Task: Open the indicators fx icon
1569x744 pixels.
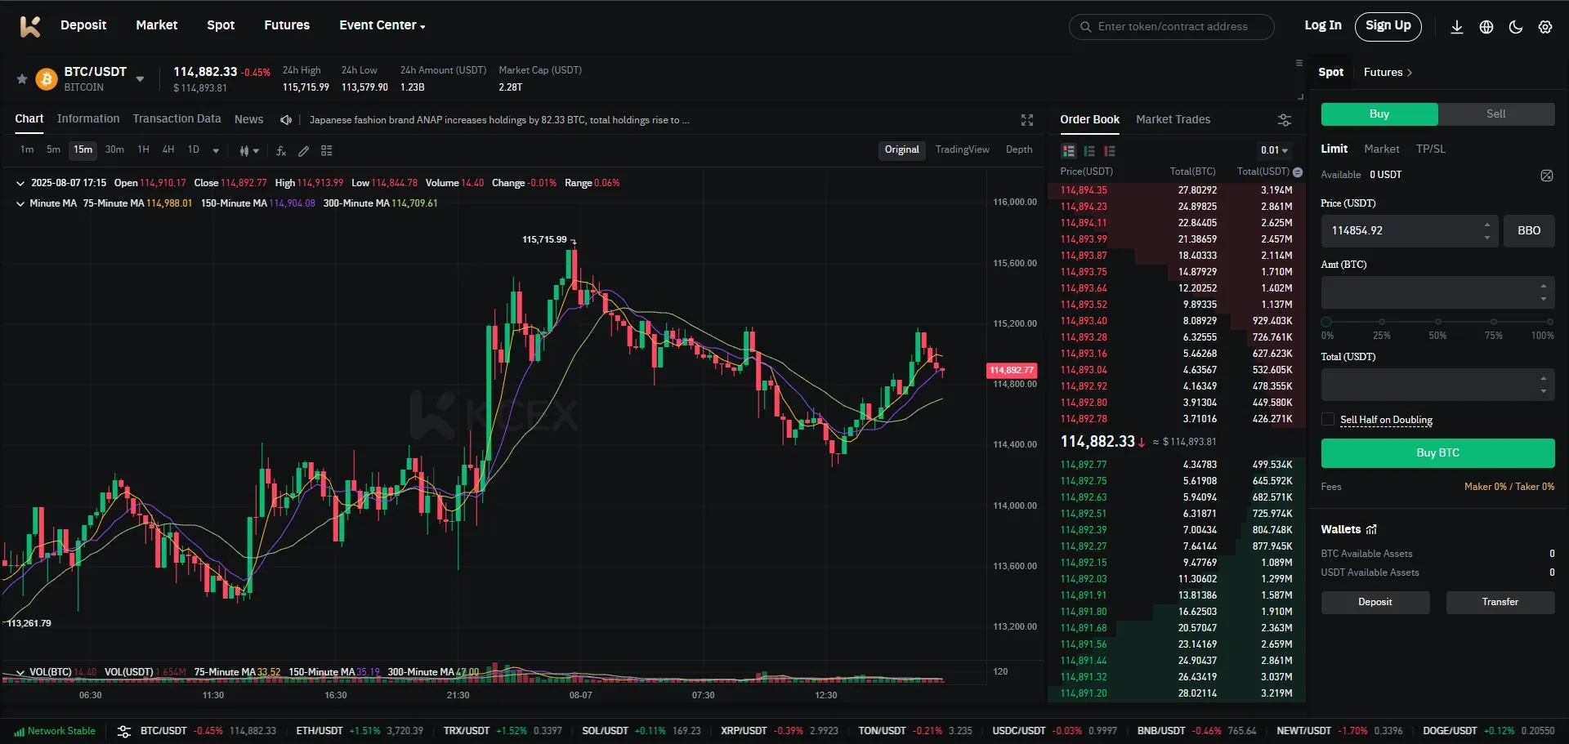Action: (x=281, y=151)
